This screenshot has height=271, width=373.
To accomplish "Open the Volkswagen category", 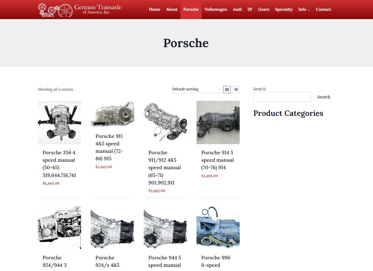I will (216, 10).
